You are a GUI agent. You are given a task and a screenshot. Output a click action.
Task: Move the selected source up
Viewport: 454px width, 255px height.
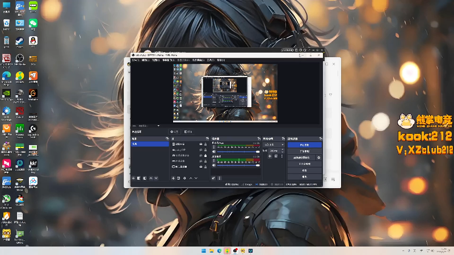(x=191, y=178)
